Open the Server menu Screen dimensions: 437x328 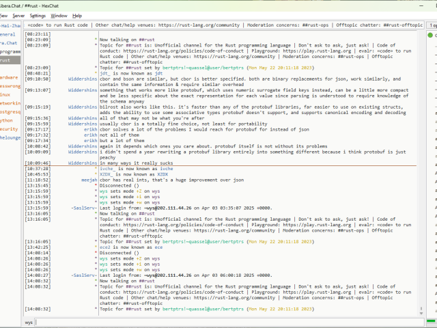click(x=18, y=15)
